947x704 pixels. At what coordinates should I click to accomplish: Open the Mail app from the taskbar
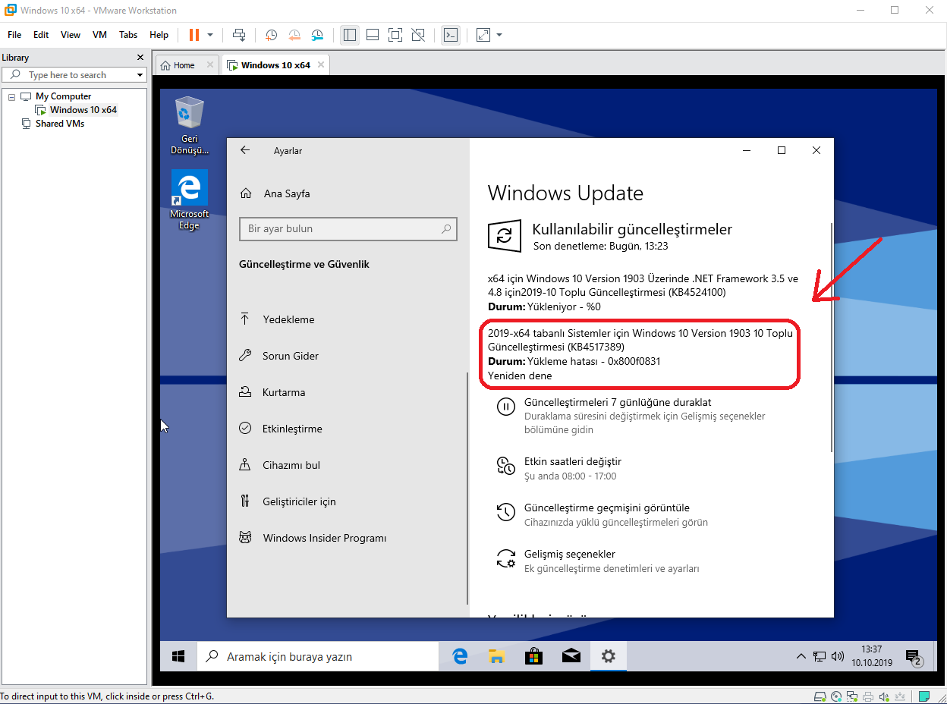click(571, 656)
